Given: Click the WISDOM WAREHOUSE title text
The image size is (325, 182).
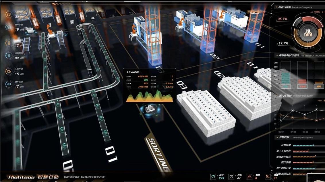Looking at the screenshot, I should tap(84, 177).
